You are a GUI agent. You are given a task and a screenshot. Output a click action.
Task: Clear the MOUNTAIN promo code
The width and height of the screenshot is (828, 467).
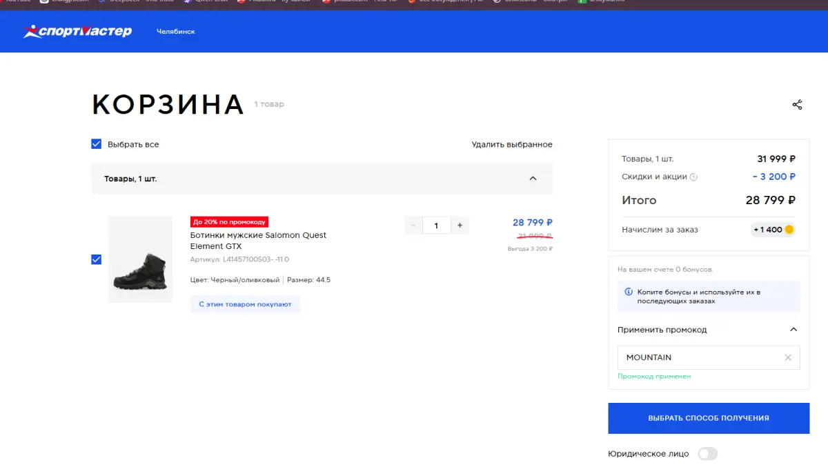point(788,357)
